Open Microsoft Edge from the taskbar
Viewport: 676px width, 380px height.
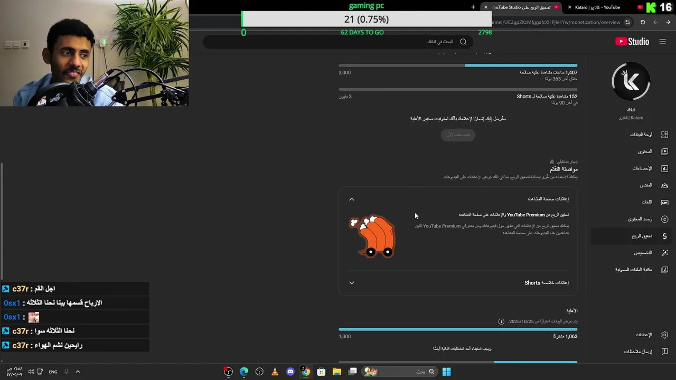[x=244, y=372]
